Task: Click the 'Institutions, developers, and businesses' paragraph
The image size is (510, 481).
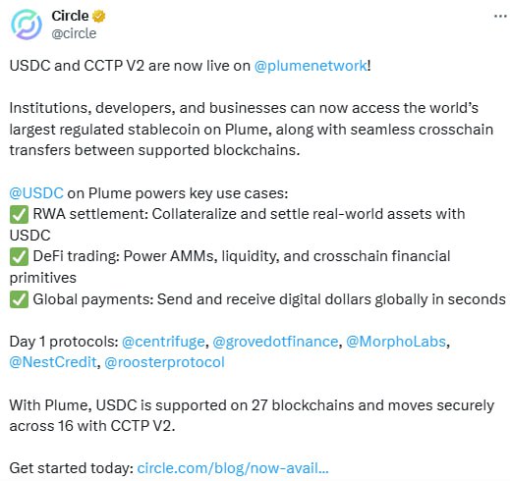Action: click(252, 130)
